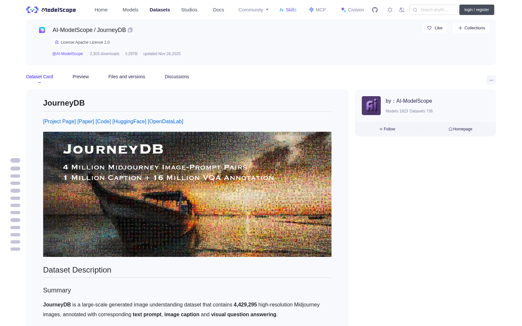The height and width of the screenshot is (326, 522).
Task: Open the three-dot more options button
Action: [x=491, y=80]
